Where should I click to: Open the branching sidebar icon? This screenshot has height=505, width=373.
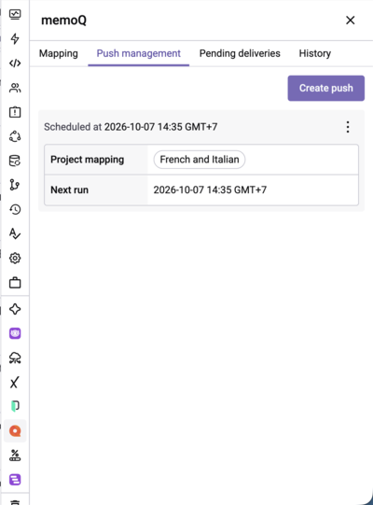(15, 185)
